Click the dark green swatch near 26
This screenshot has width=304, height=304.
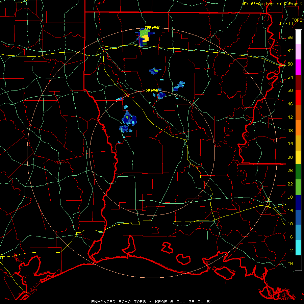click(x=298, y=172)
